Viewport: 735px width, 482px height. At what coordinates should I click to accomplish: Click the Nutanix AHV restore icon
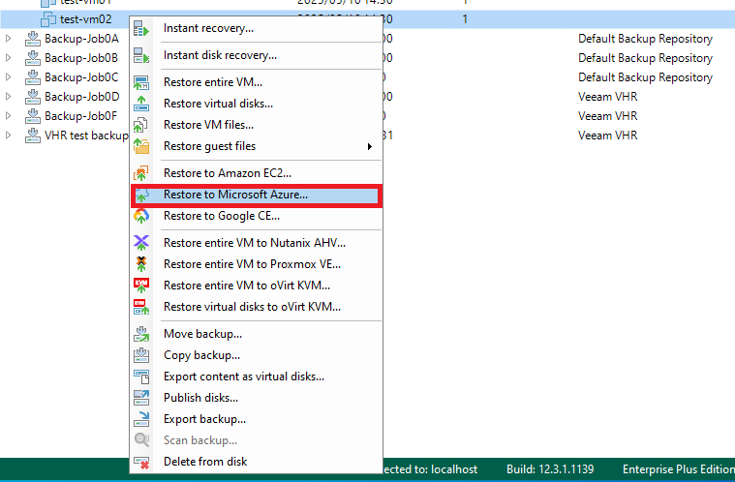pos(141,243)
